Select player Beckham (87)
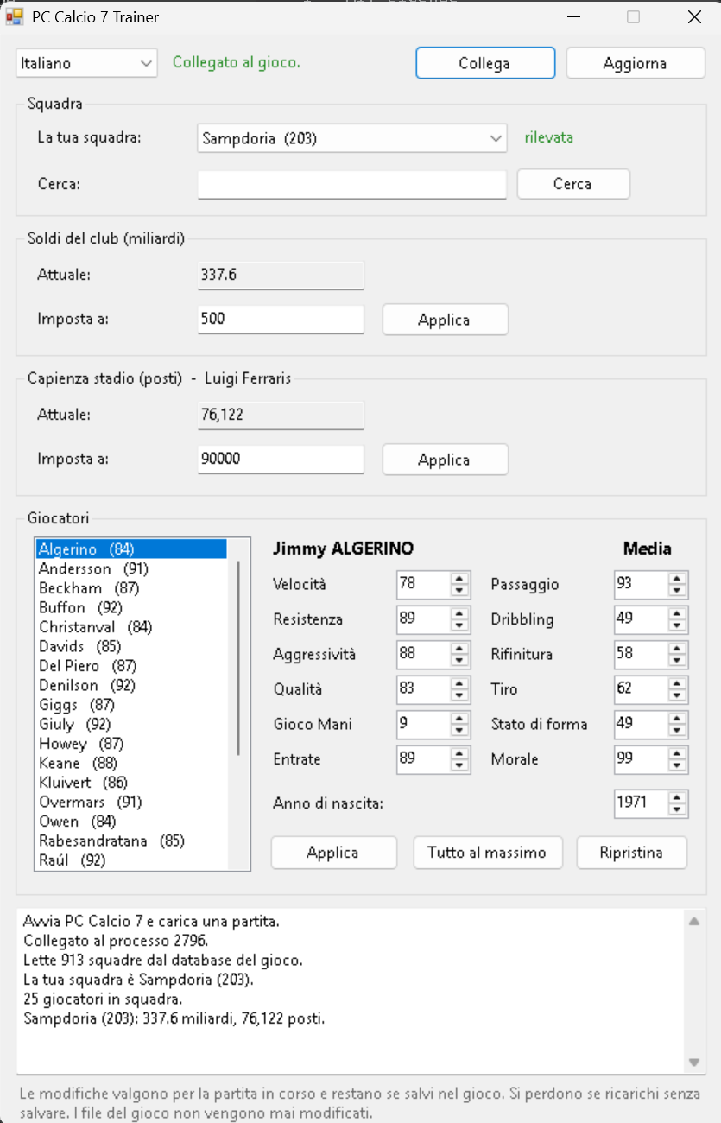721x1123 pixels. [x=130, y=588]
